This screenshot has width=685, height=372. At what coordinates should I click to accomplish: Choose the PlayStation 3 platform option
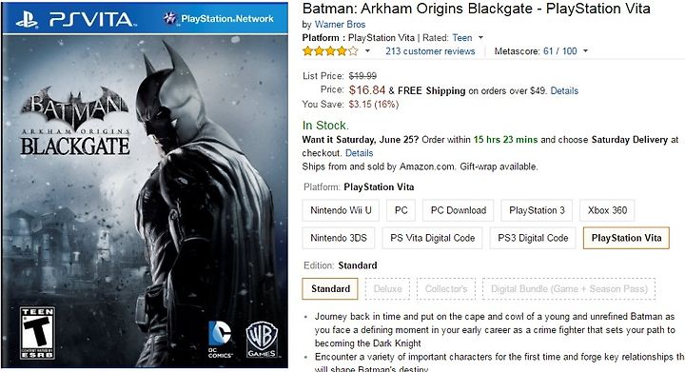point(537,210)
